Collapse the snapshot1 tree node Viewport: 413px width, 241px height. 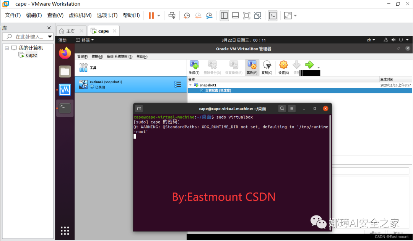(x=190, y=85)
